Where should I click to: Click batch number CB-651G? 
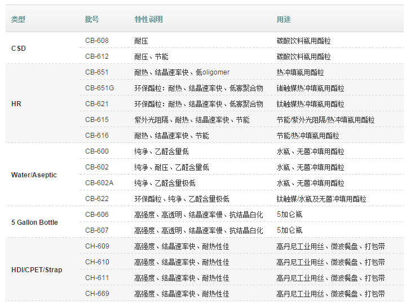(x=99, y=88)
